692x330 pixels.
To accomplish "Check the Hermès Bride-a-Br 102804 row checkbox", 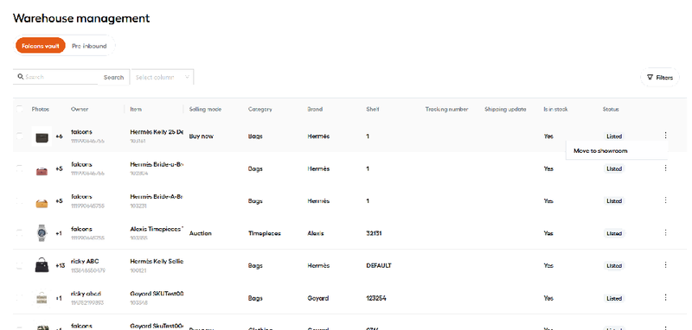I will pos(19,168).
